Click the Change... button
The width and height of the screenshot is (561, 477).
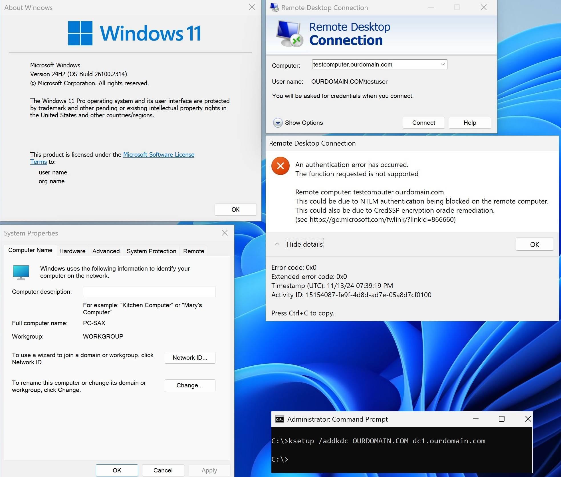[x=190, y=385]
